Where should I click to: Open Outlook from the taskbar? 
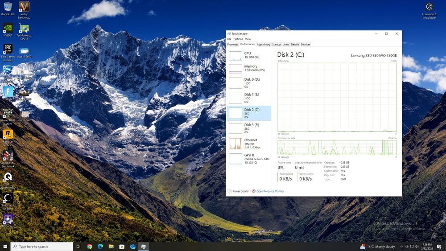132,247
